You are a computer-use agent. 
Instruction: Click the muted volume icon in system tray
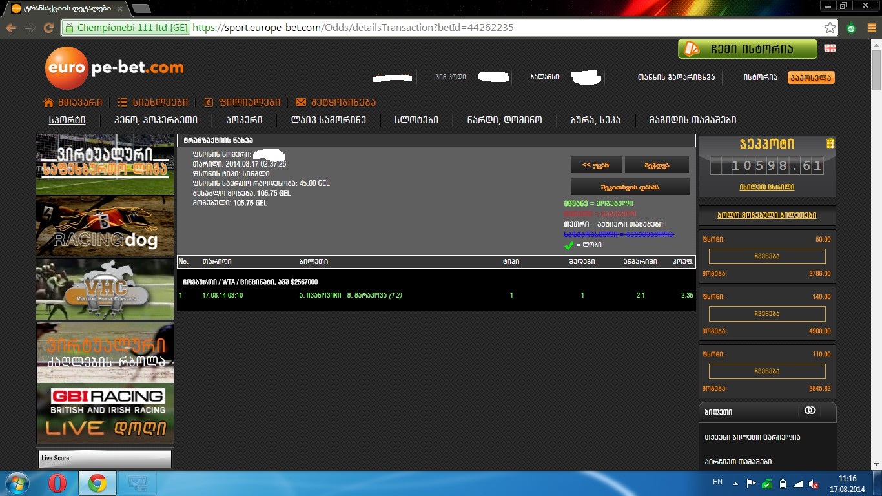point(814,484)
